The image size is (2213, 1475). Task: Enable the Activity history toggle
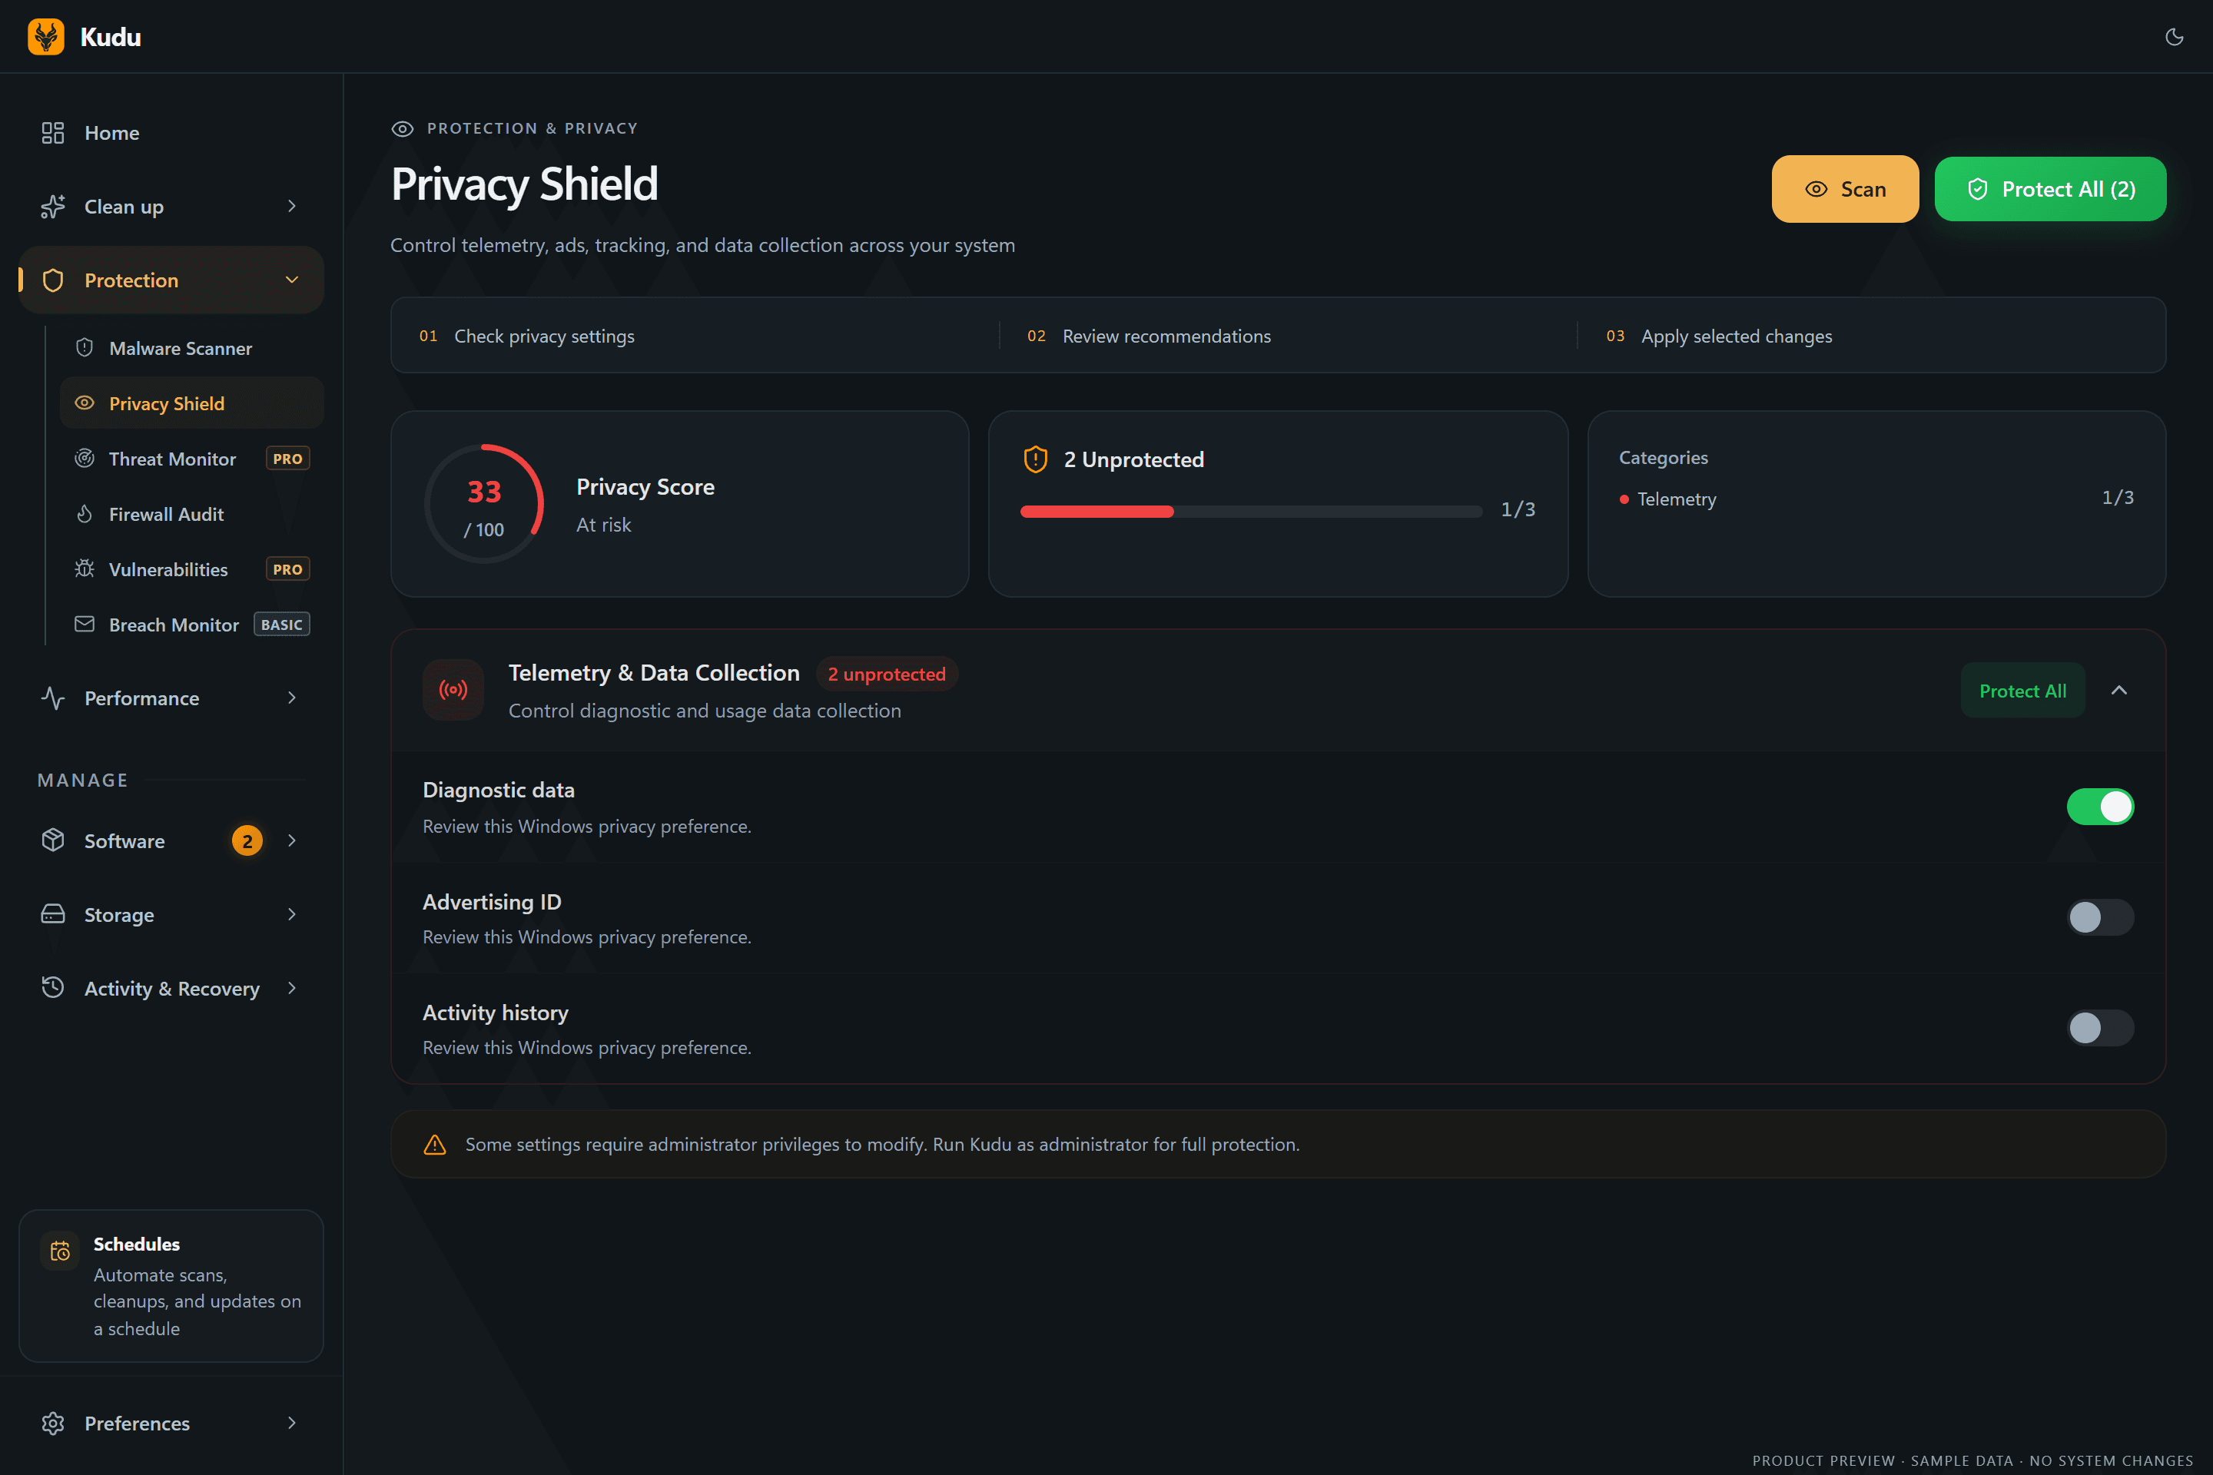coord(2100,1028)
